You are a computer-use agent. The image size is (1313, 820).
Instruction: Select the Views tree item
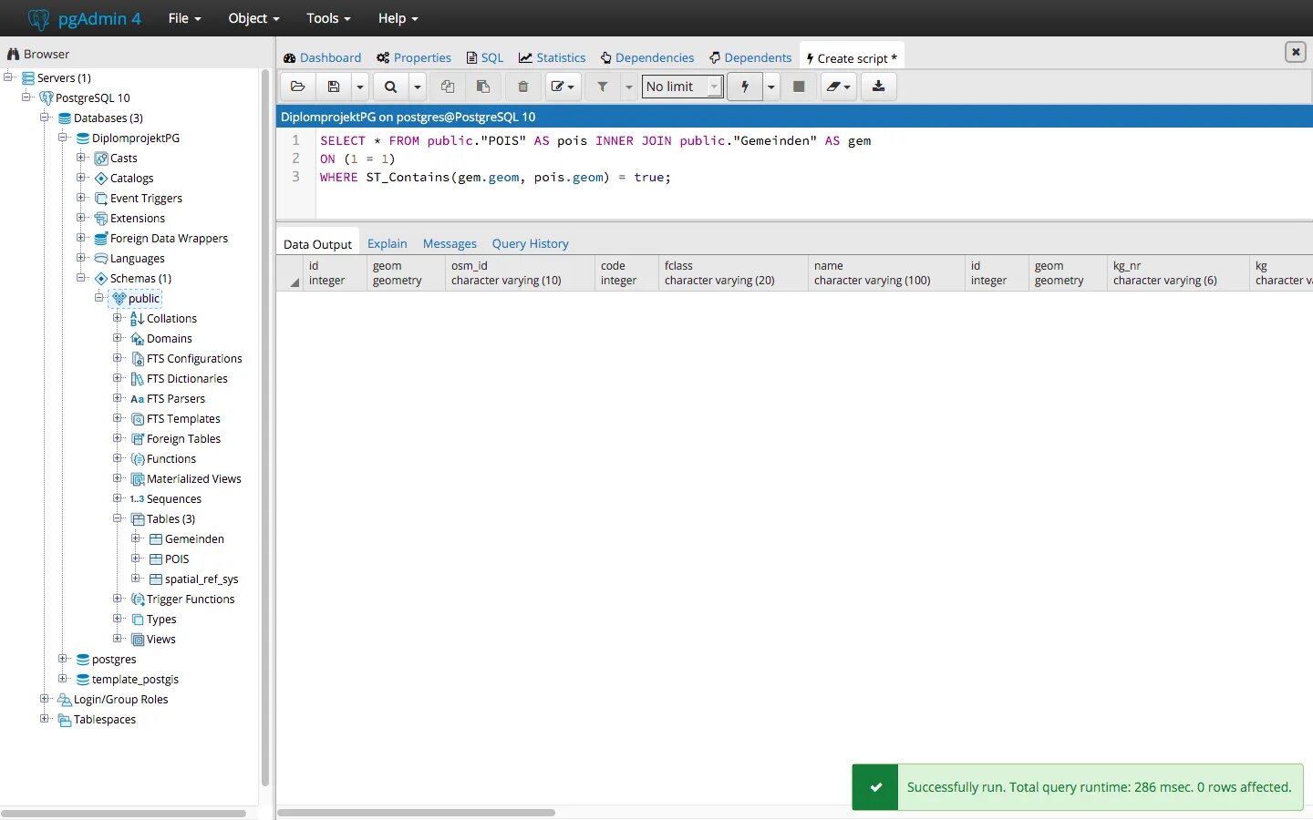pyautogui.click(x=161, y=639)
